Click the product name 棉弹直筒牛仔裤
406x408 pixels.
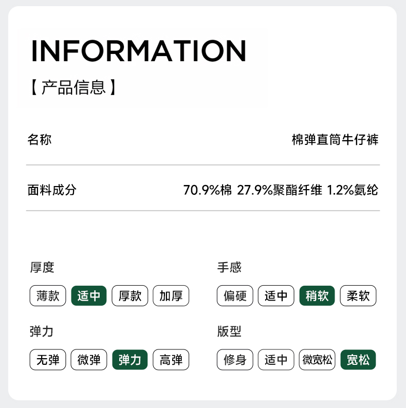335,140
